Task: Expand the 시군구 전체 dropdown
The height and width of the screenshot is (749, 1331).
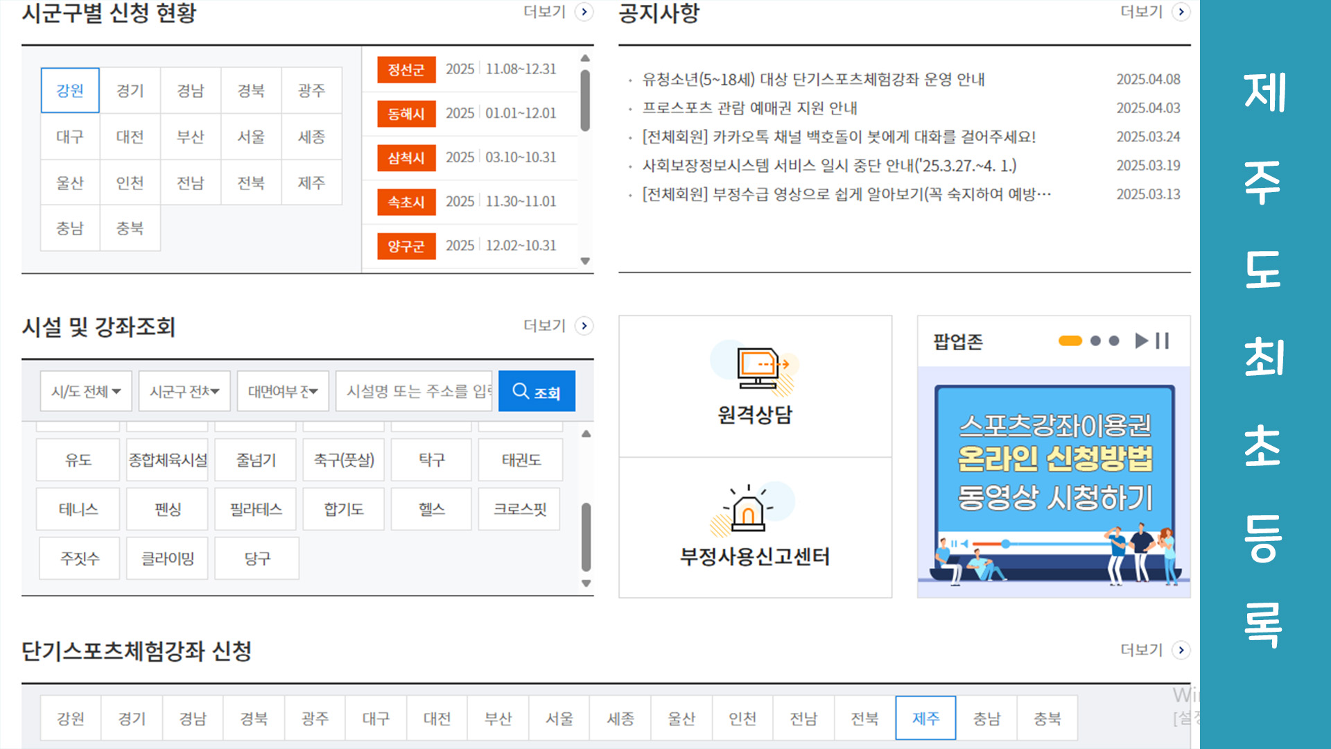Action: pos(184,391)
